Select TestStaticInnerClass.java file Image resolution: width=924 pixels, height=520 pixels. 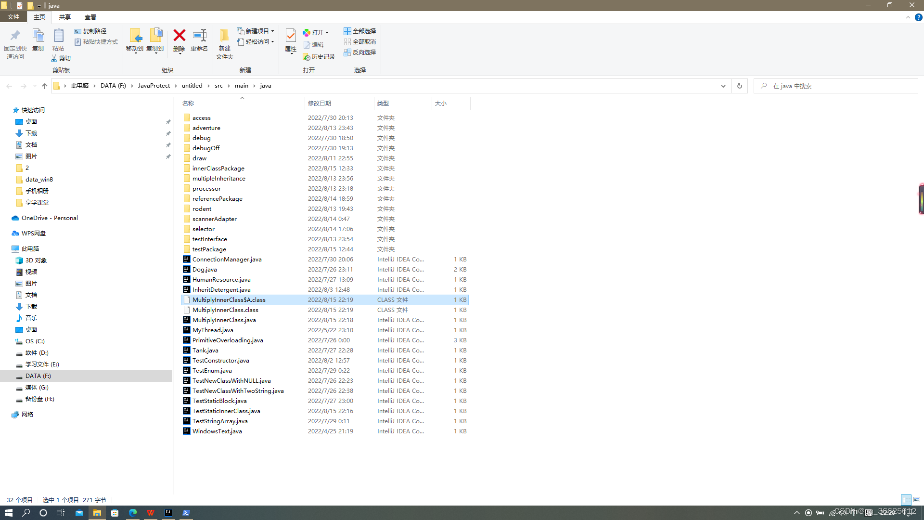coord(226,411)
